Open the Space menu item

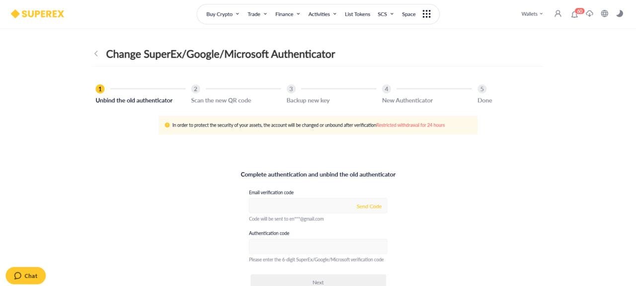[x=408, y=14]
